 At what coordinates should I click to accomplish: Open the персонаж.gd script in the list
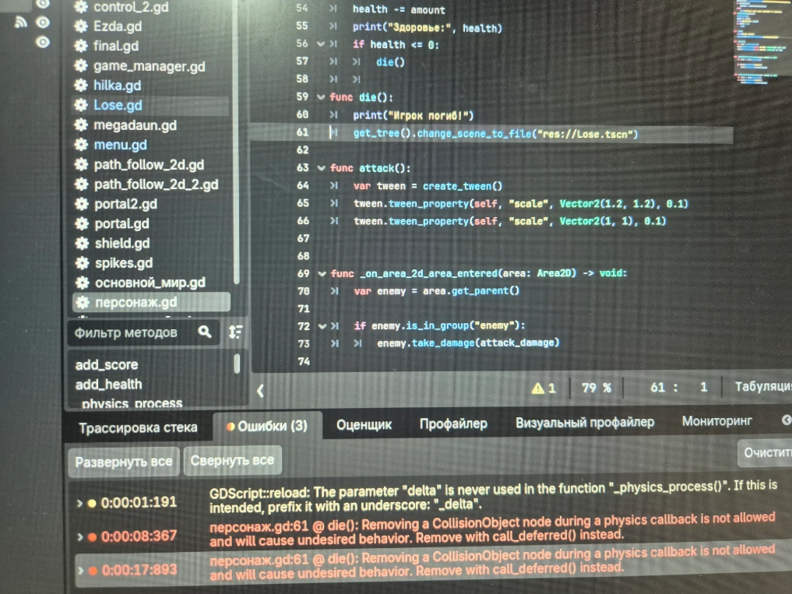click(x=136, y=302)
